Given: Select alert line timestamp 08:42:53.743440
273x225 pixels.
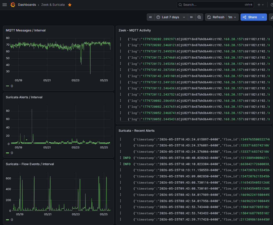Looking at the screenshot, I should [x=201, y=207].
